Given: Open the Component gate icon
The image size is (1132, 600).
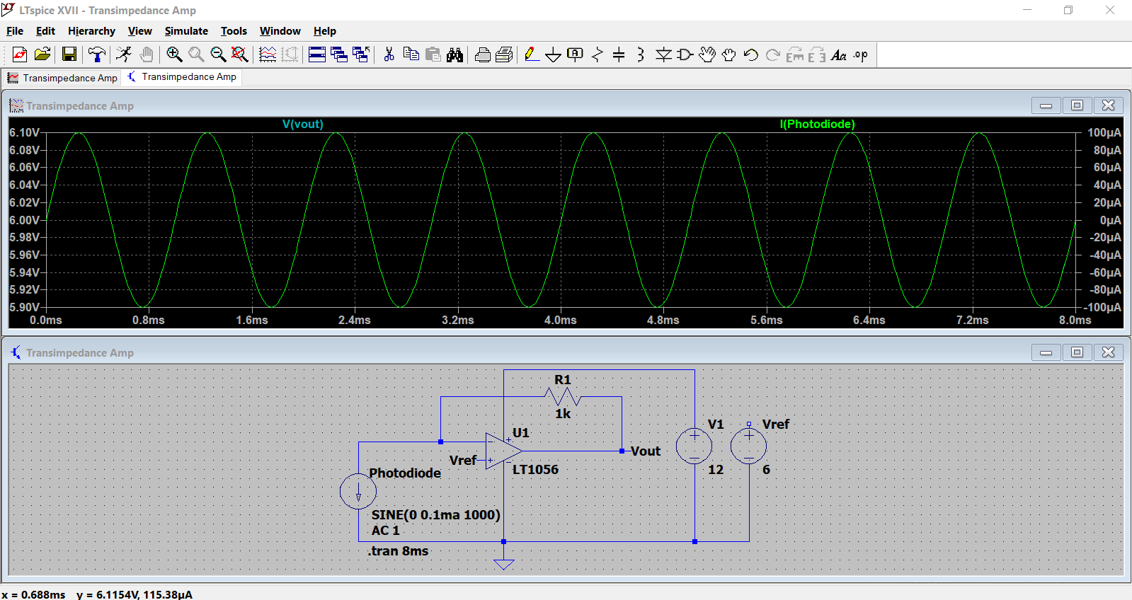Looking at the screenshot, I should pos(685,54).
